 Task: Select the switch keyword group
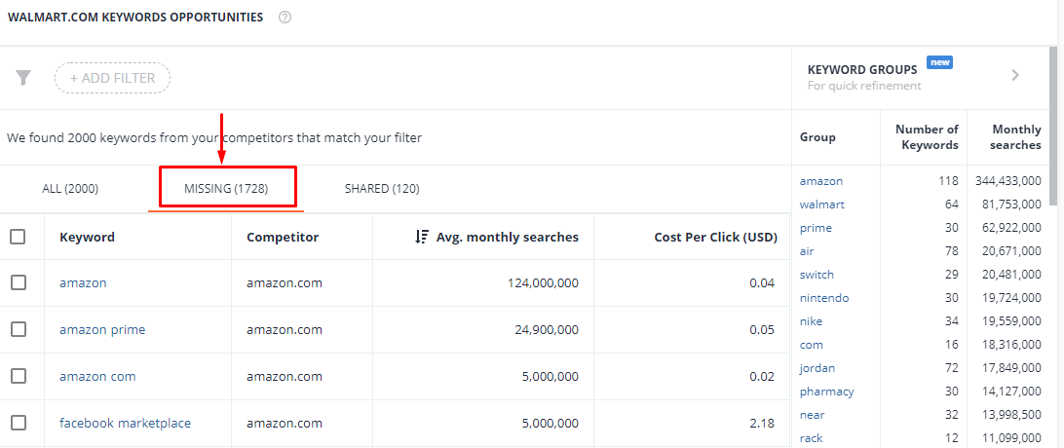(x=817, y=275)
